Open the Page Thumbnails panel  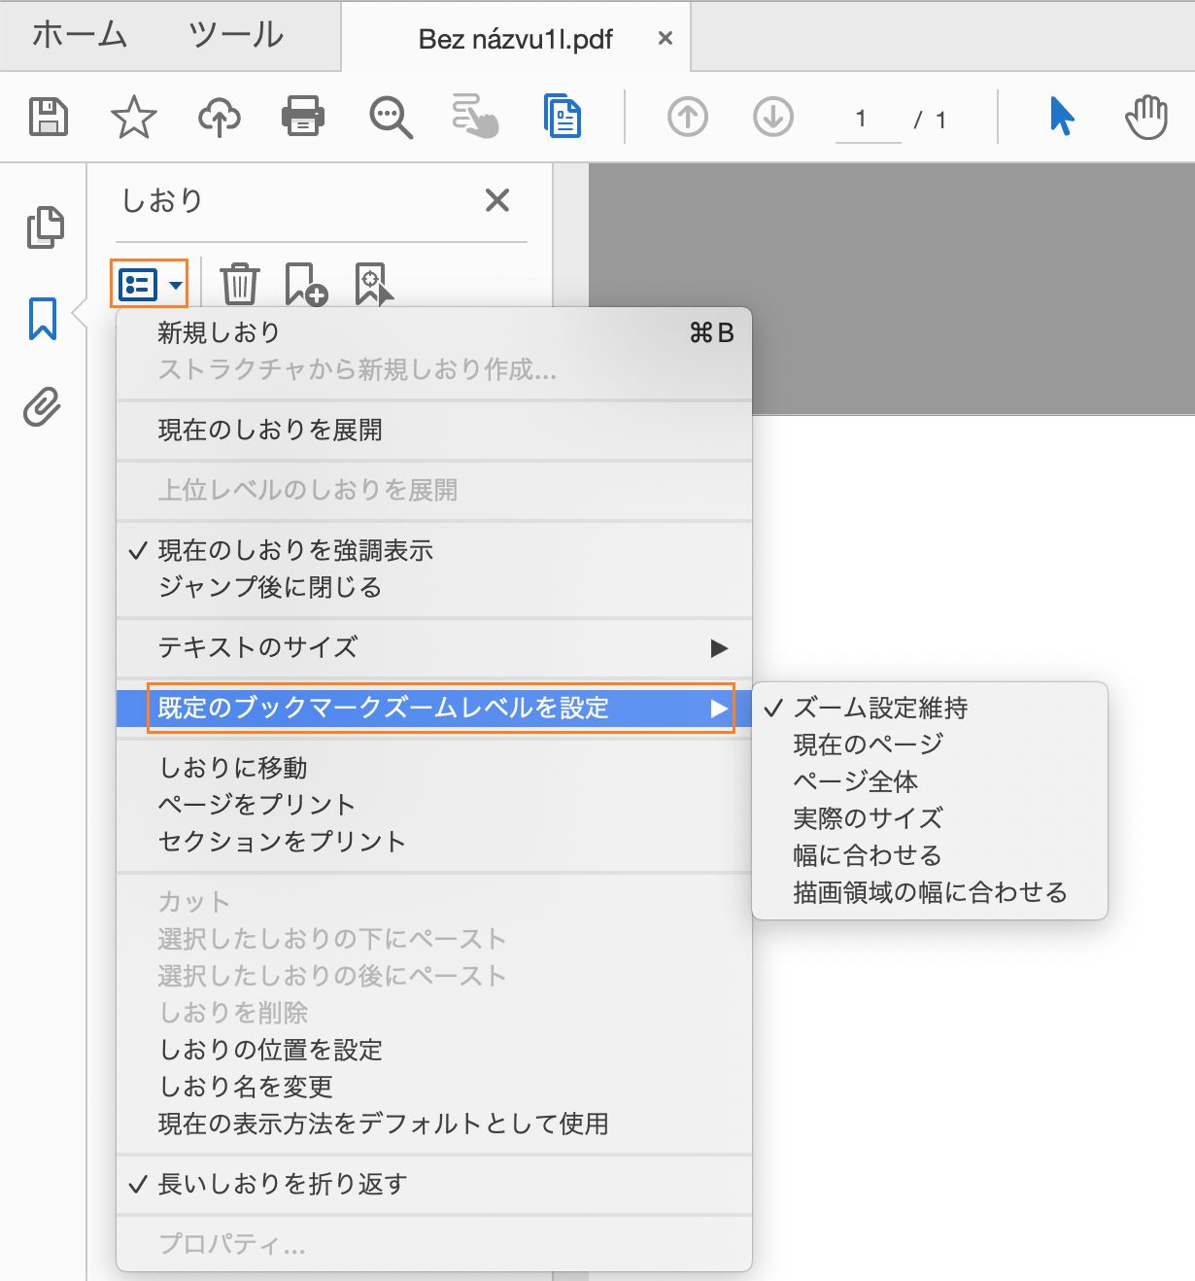point(44,225)
